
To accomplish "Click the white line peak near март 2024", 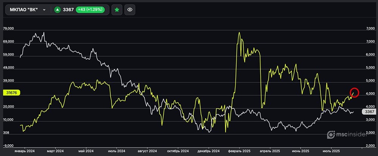I will [x=44, y=33].
